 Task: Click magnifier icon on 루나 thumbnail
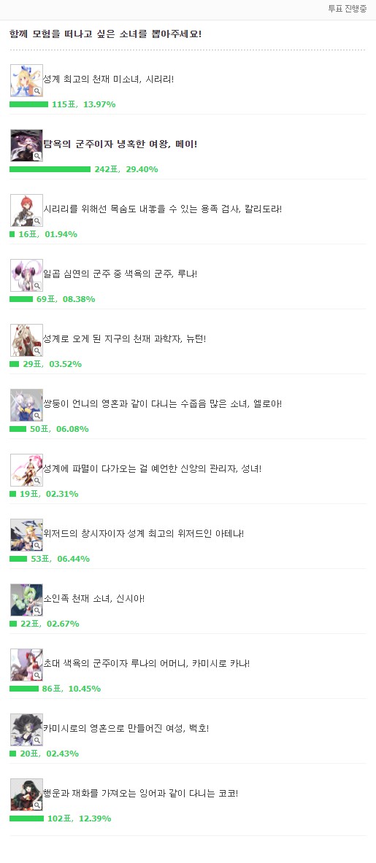coord(37,286)
